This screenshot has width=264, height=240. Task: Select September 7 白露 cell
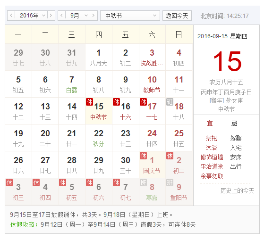coord(72,84)
